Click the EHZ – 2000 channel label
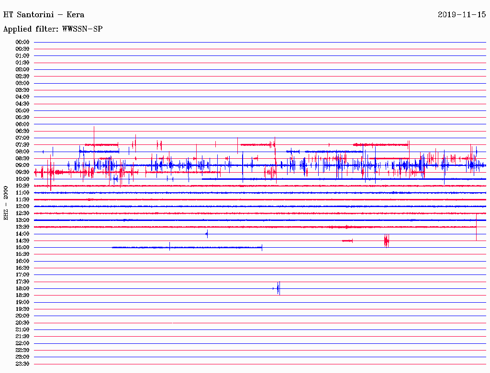 6,203
